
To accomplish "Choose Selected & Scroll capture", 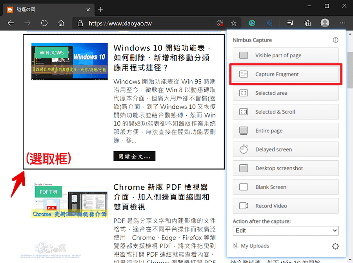I will [286, 112].
